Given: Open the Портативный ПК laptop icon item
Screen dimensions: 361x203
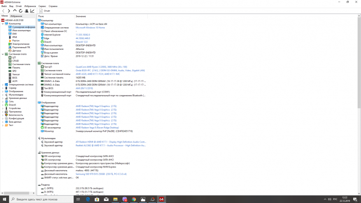Looking at the screenshot, I should 10,47.
